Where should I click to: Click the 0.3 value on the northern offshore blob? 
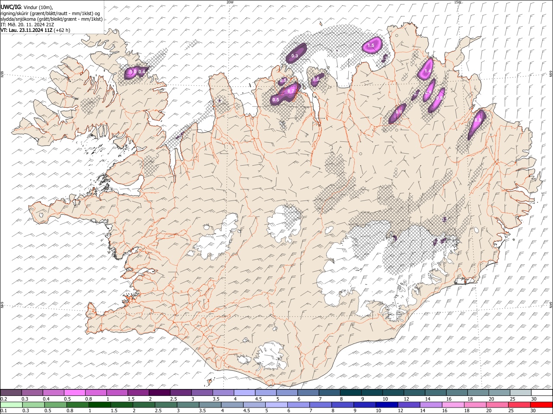point(295,56)
